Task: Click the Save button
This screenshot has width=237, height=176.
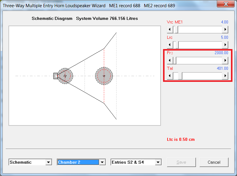Action: 181,162
